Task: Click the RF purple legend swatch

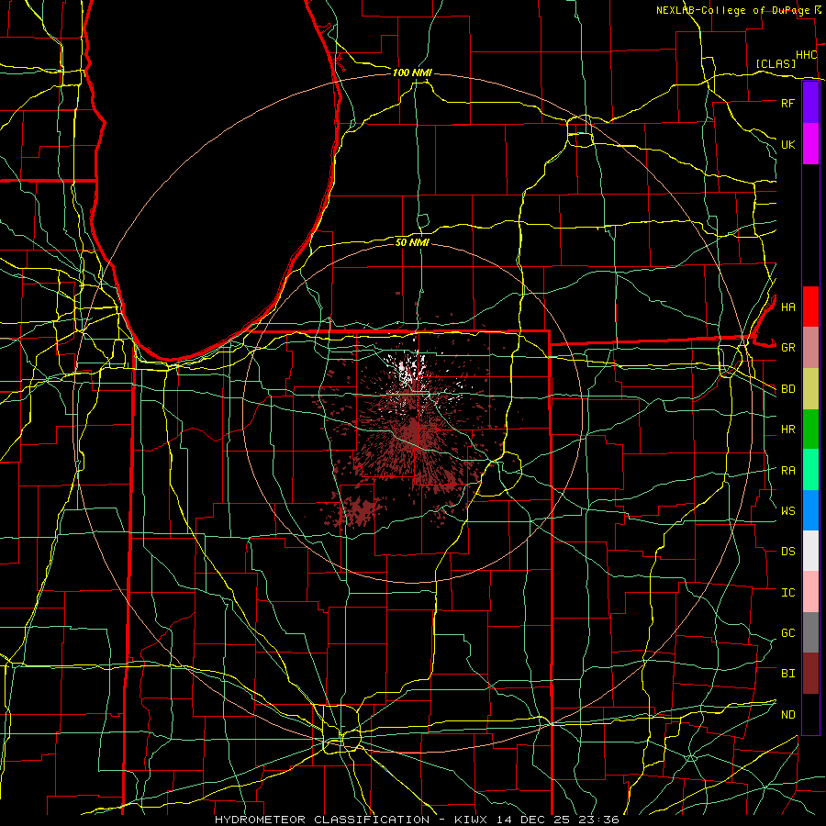Action: [810, 103]
